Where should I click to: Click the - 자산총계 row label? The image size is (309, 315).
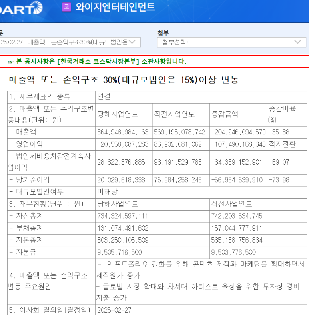pos(26,216)
